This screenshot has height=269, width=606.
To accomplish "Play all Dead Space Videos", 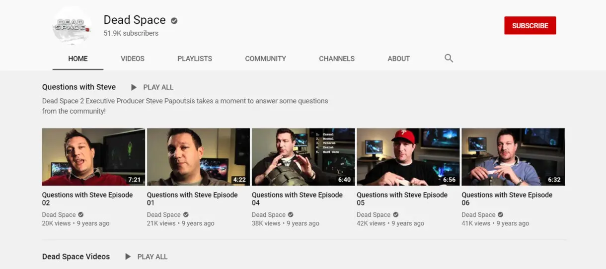I will point(152,257).
